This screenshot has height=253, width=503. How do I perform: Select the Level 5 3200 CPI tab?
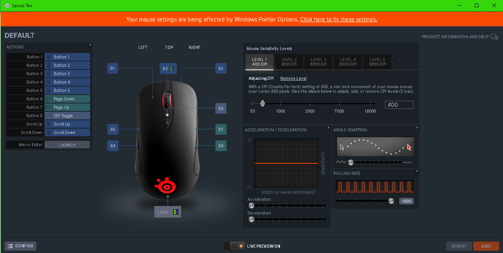377,62
